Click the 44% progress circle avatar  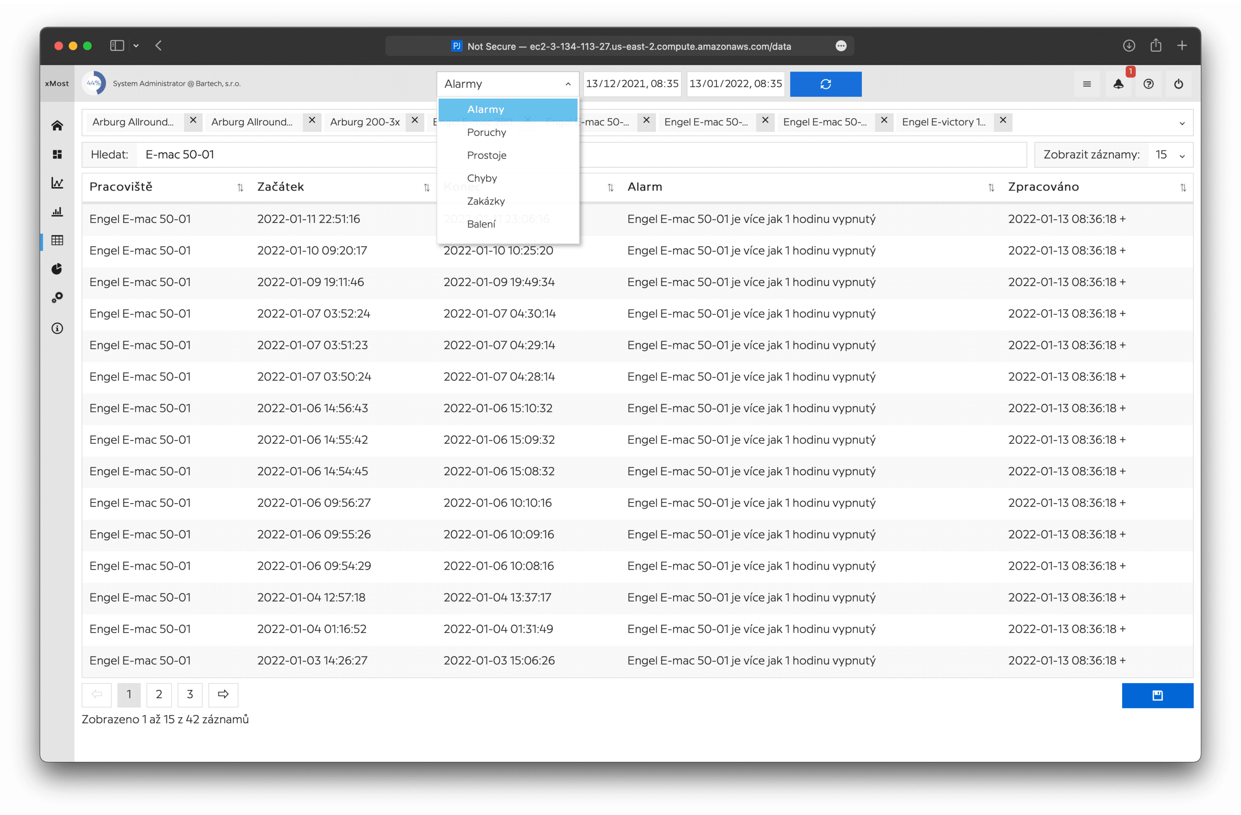(x=94, y=84)
